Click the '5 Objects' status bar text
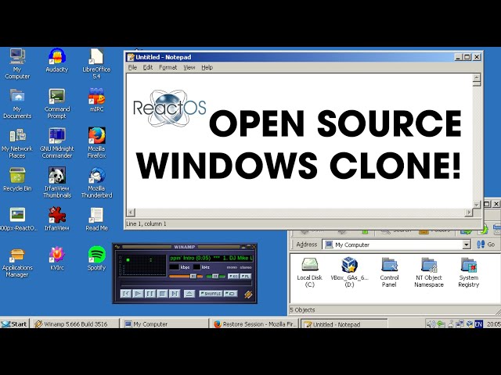The width and height of the screenshot is (501, 375). pyautogui.click(x=302, y=309)
